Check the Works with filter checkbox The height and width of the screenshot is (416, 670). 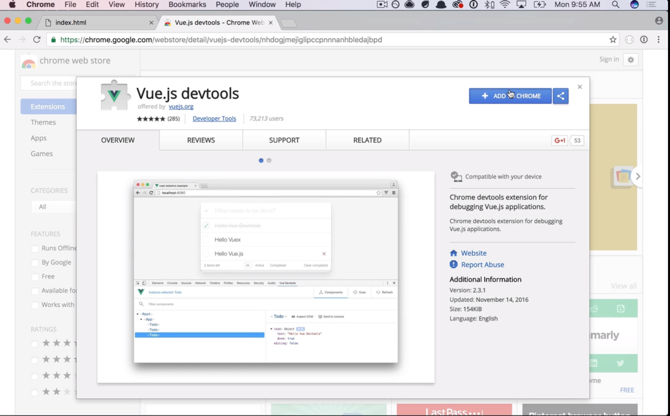[x=35, y=305]
